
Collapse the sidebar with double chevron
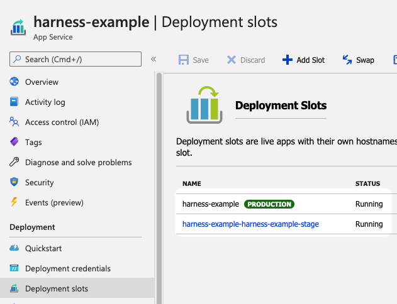click(x=154, y=59)
